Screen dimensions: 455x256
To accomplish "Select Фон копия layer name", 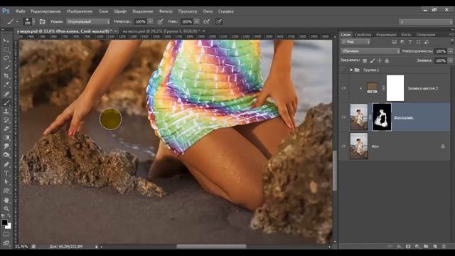I will coord(403,117).
